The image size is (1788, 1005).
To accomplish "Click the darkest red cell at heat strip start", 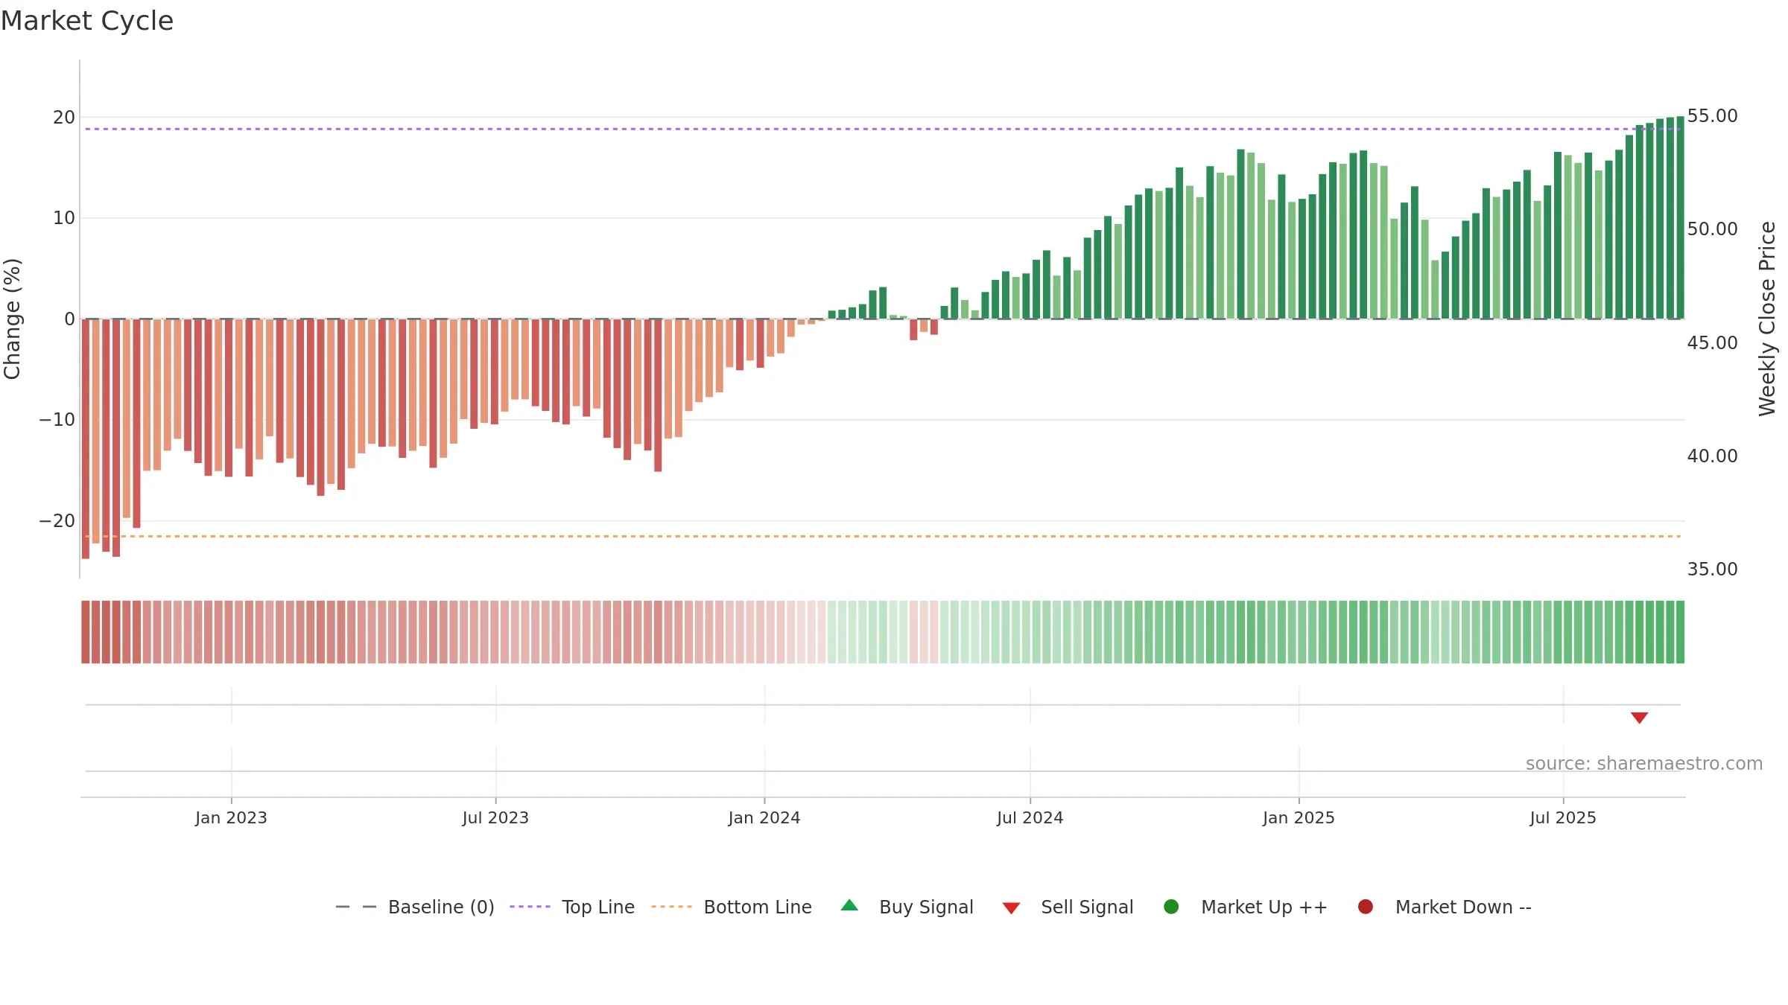I will coord(86,632).
